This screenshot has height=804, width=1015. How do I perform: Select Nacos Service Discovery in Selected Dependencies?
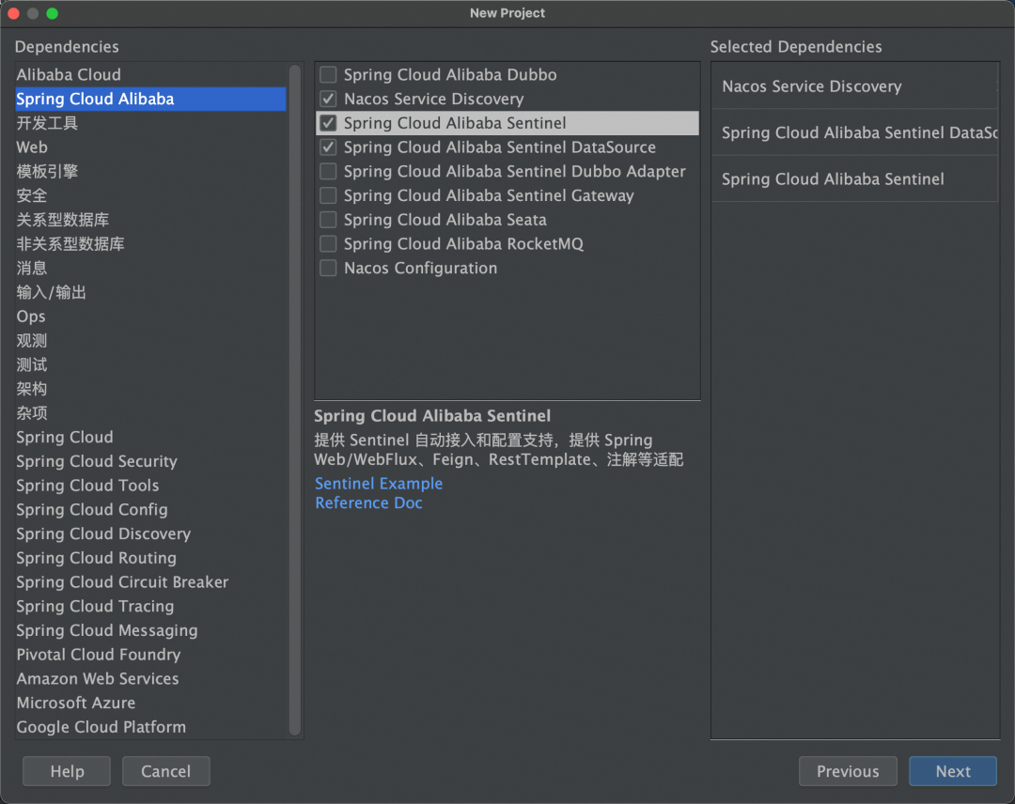pos(811,86)
